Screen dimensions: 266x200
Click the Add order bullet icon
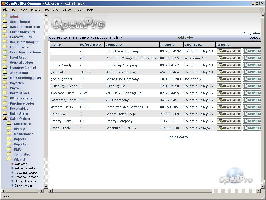click(12, 164)
